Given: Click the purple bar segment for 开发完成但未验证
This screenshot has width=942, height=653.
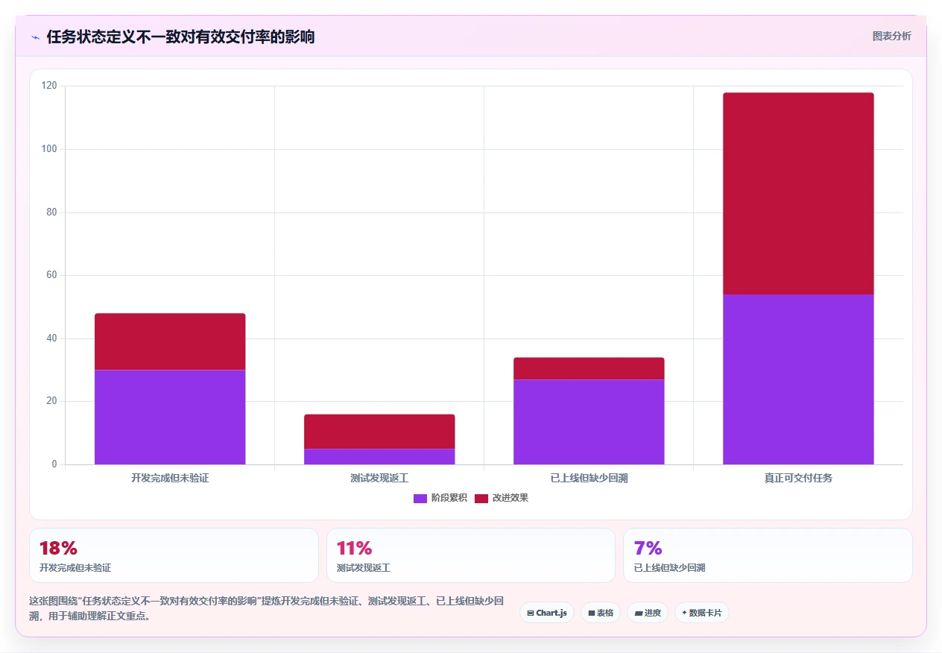Looking at the screenshot, I should click(170, 417).
